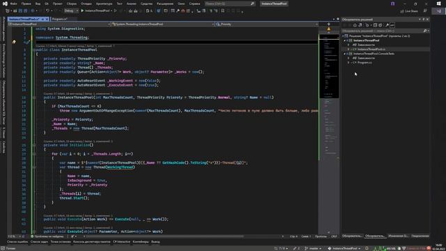Image resolution: width=446 pixels, height=251 pixels.
Task: Open the Сборка menu
Action: click(x=71, y=3)
